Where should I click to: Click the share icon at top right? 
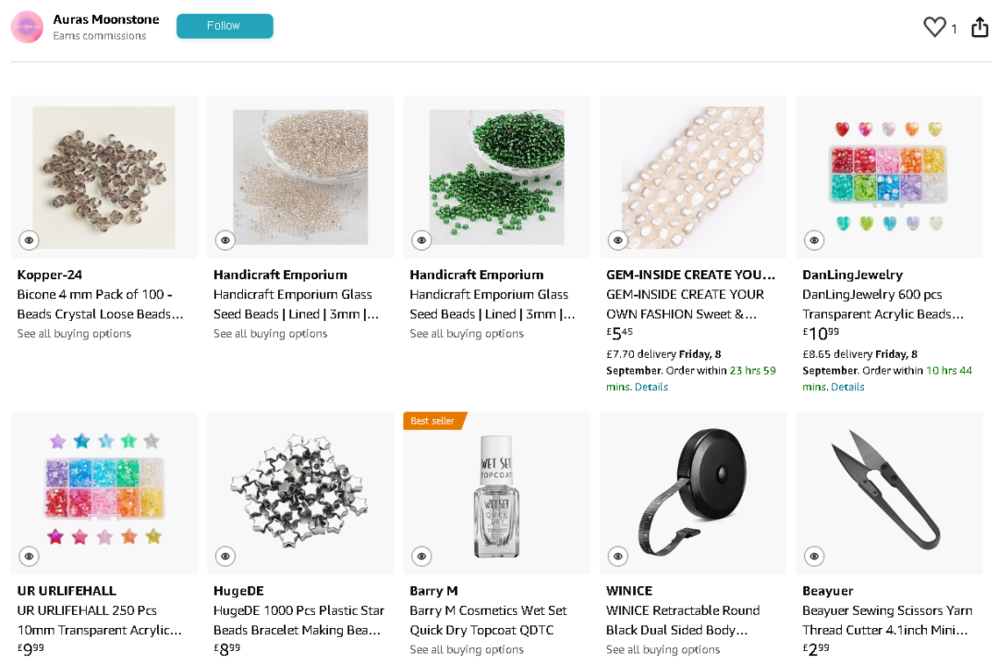tap(980, 28)
